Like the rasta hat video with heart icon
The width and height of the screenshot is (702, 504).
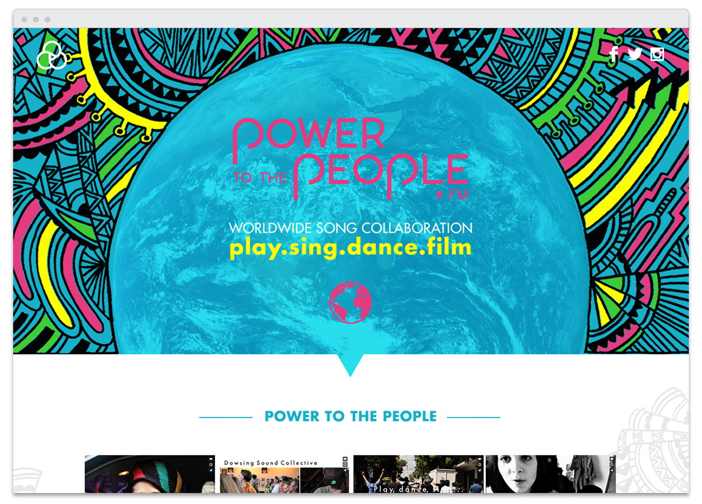(211, 459)
